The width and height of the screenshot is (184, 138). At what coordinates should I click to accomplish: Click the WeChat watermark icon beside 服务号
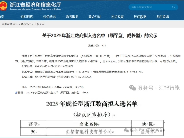tap(133, 88)
